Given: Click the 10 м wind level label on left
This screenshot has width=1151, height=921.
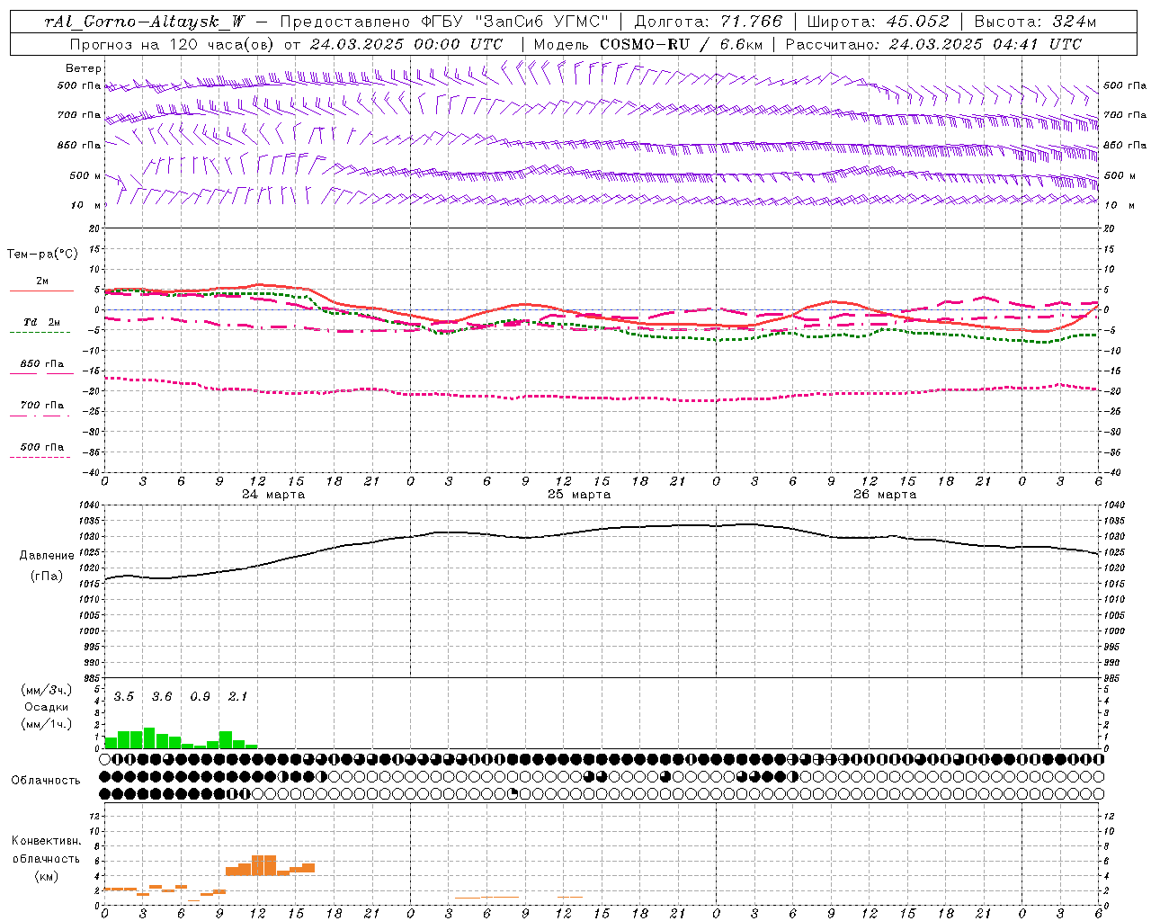Looking at the screenshot, I should 86,205.
